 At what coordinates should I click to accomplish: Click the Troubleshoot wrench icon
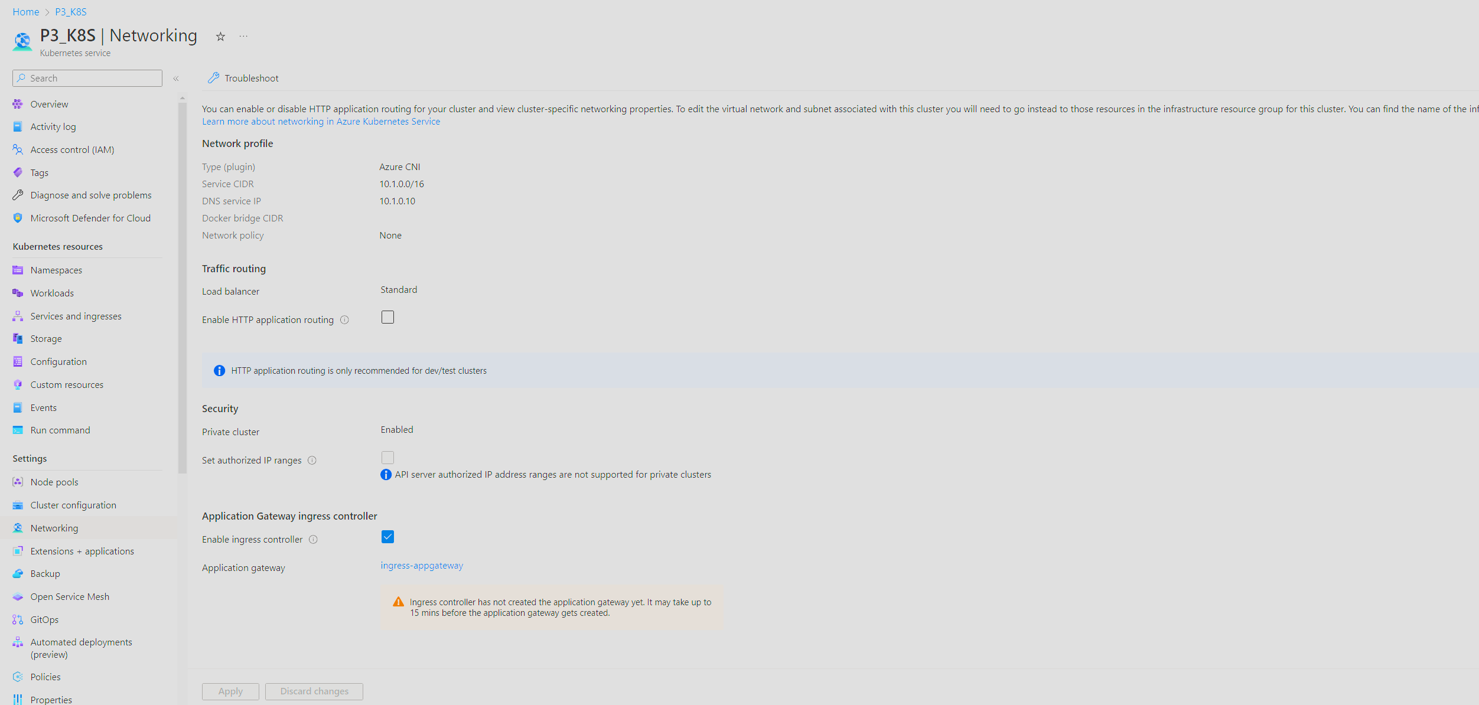point(213,78)
